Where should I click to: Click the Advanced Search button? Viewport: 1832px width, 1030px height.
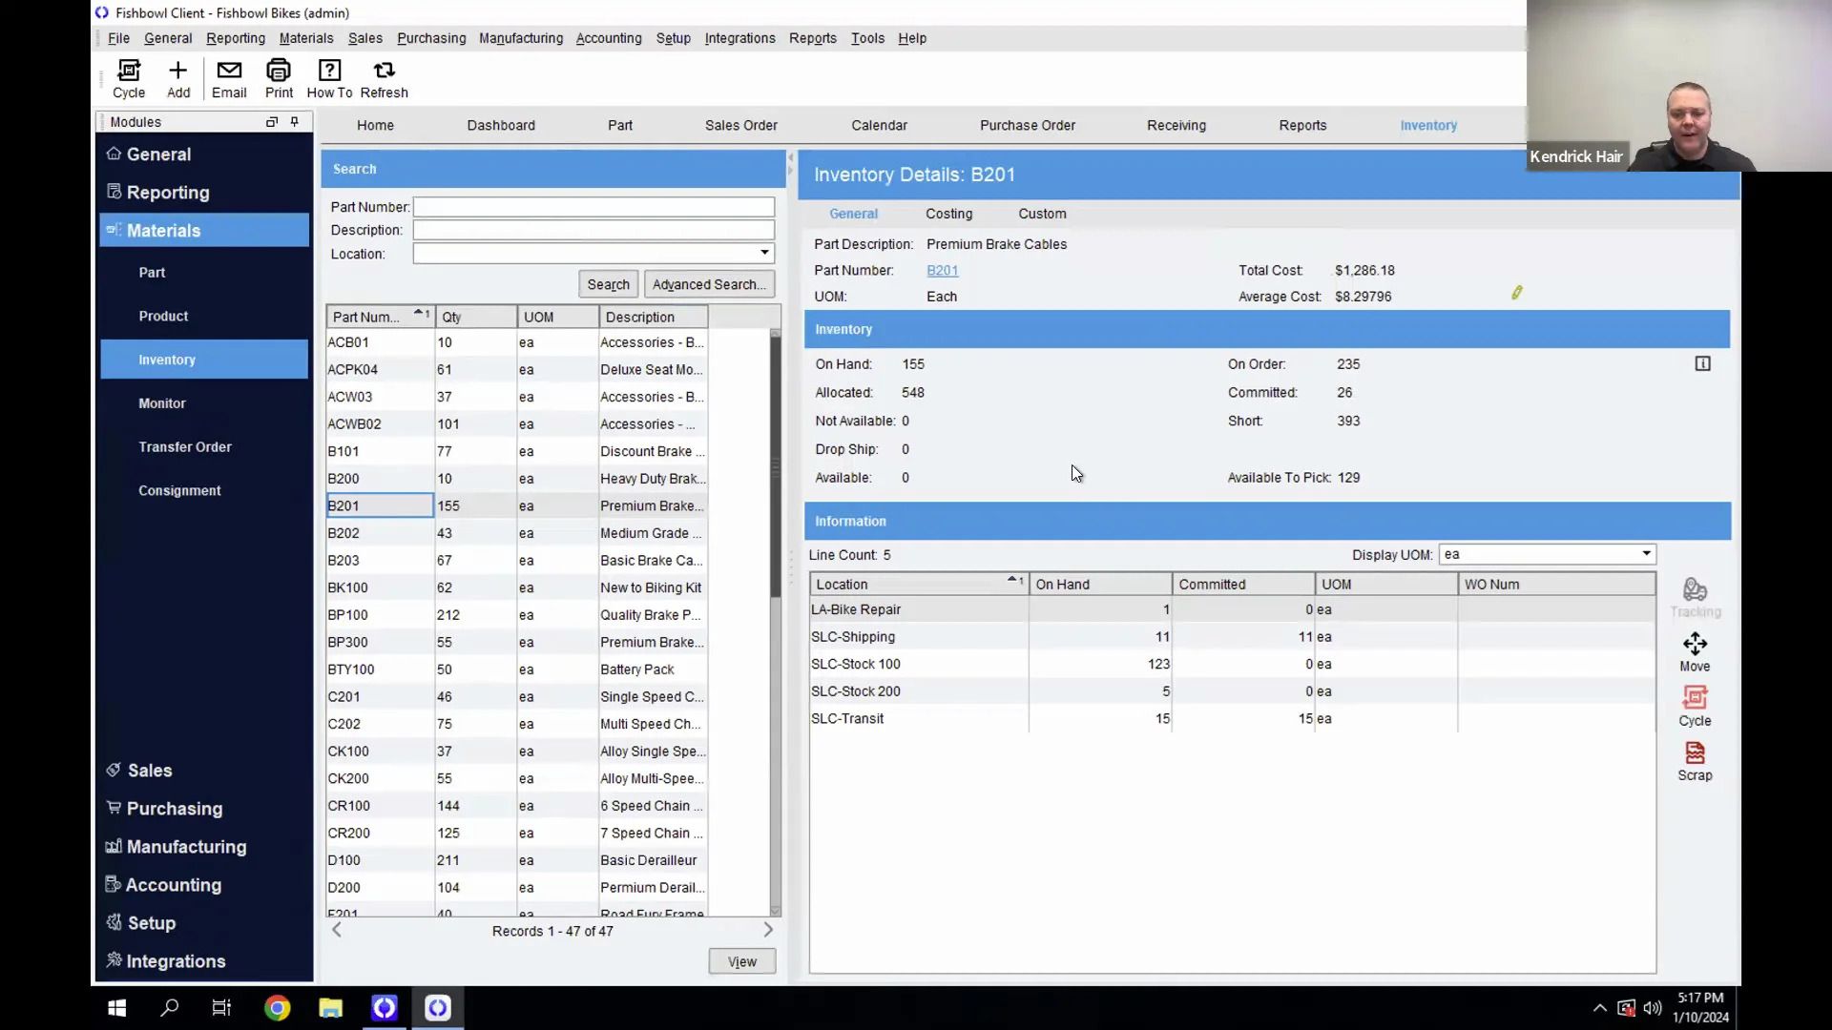pyautogui.click(x=709, y=284)
